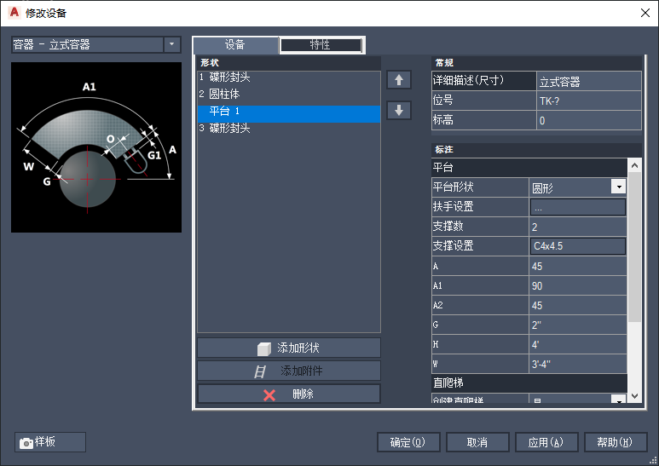Edit parameter H value 4'

[578, 345]
